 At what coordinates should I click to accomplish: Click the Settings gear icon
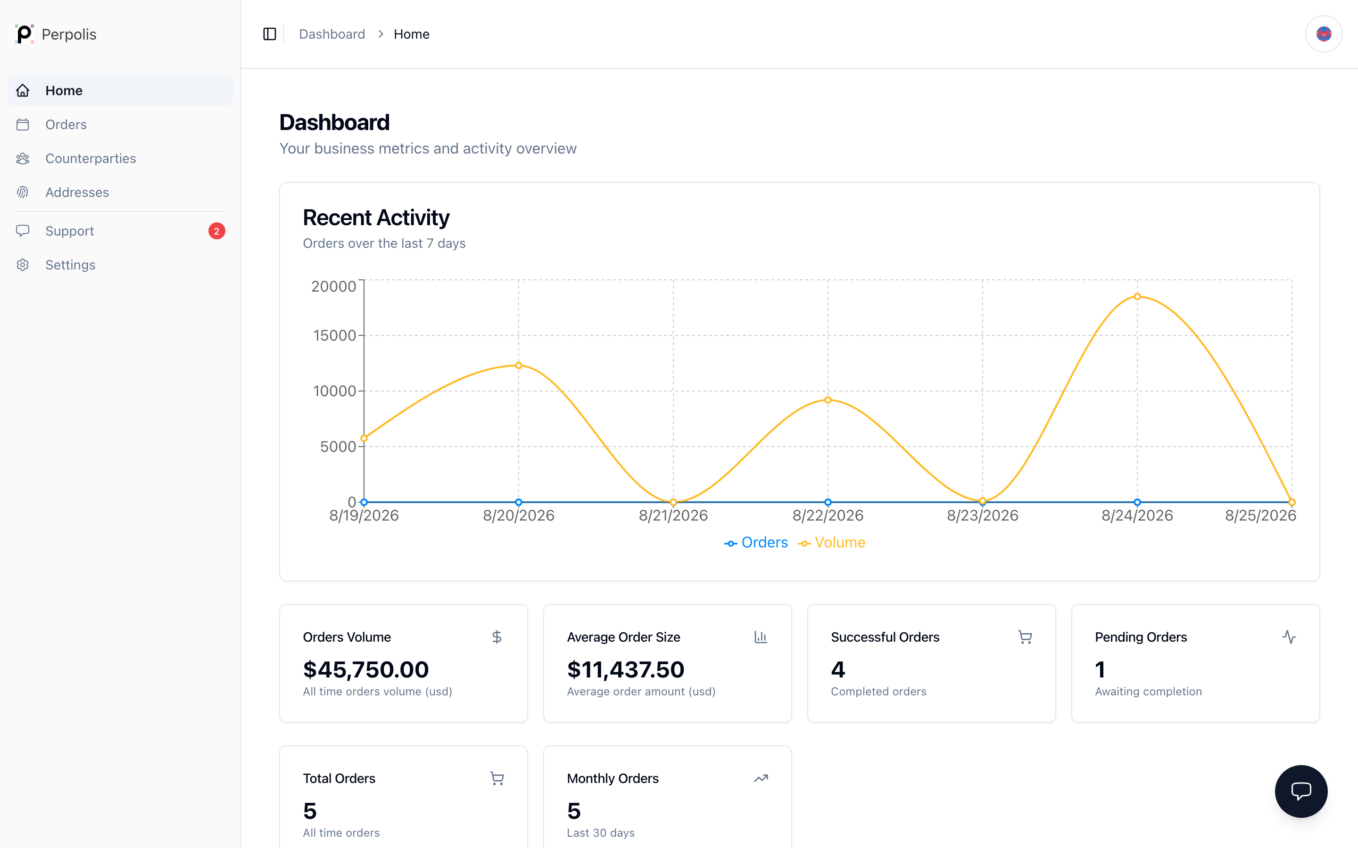click(23, 265)
